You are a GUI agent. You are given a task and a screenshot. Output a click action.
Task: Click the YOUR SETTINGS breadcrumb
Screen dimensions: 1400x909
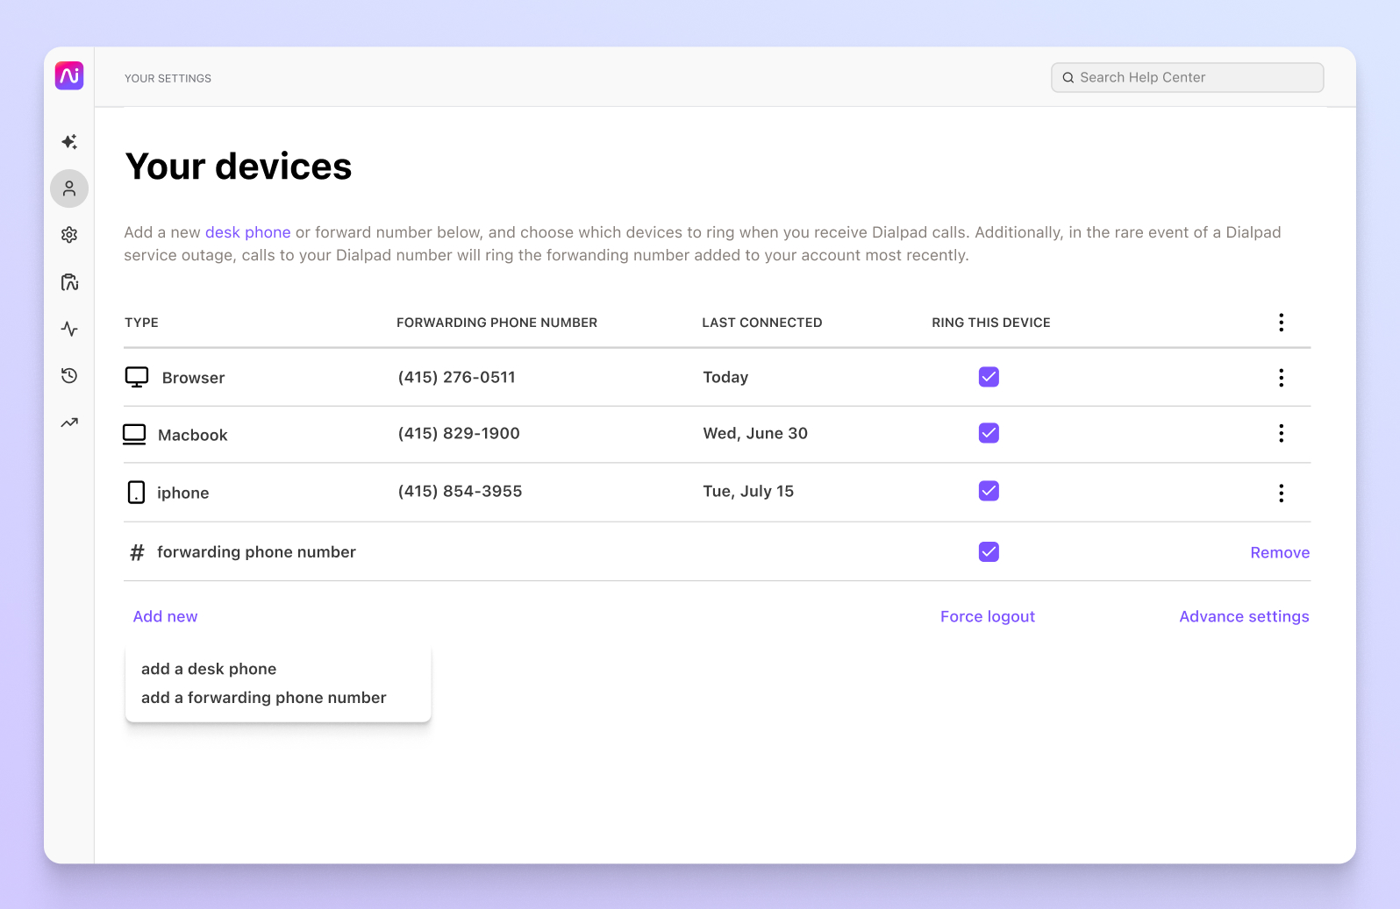(x=168, y=78)
